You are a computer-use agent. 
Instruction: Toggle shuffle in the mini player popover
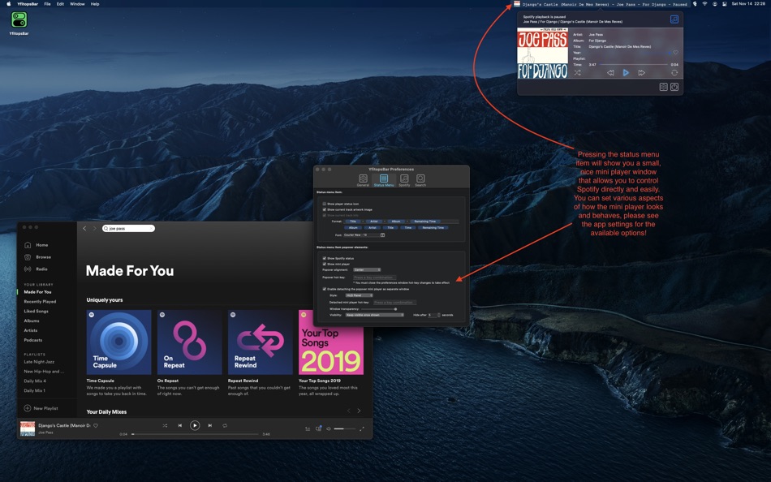click(x=577, y=73)
